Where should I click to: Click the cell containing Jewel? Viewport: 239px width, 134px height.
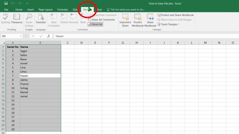click(40, 63)
